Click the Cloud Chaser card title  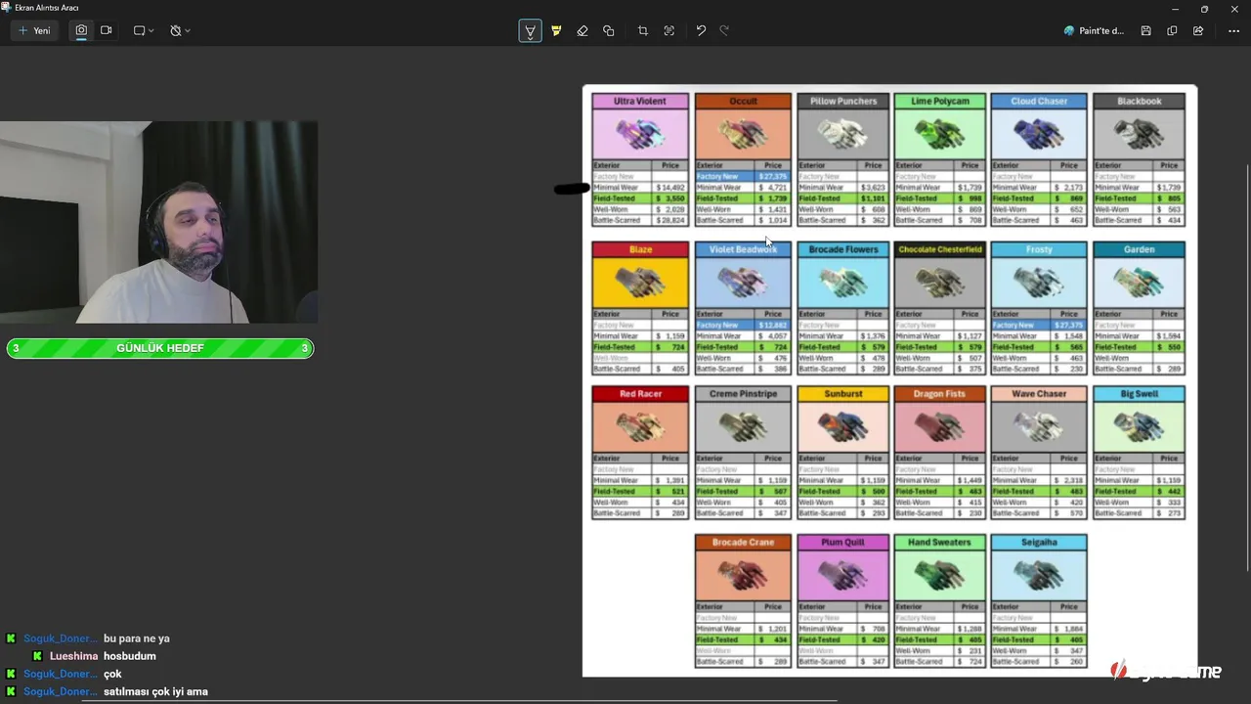pos(1039,101)
